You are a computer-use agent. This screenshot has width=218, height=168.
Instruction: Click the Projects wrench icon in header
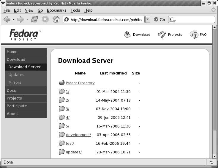(162, 35)
